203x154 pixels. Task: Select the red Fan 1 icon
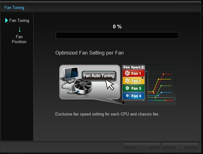pos(127,73)
